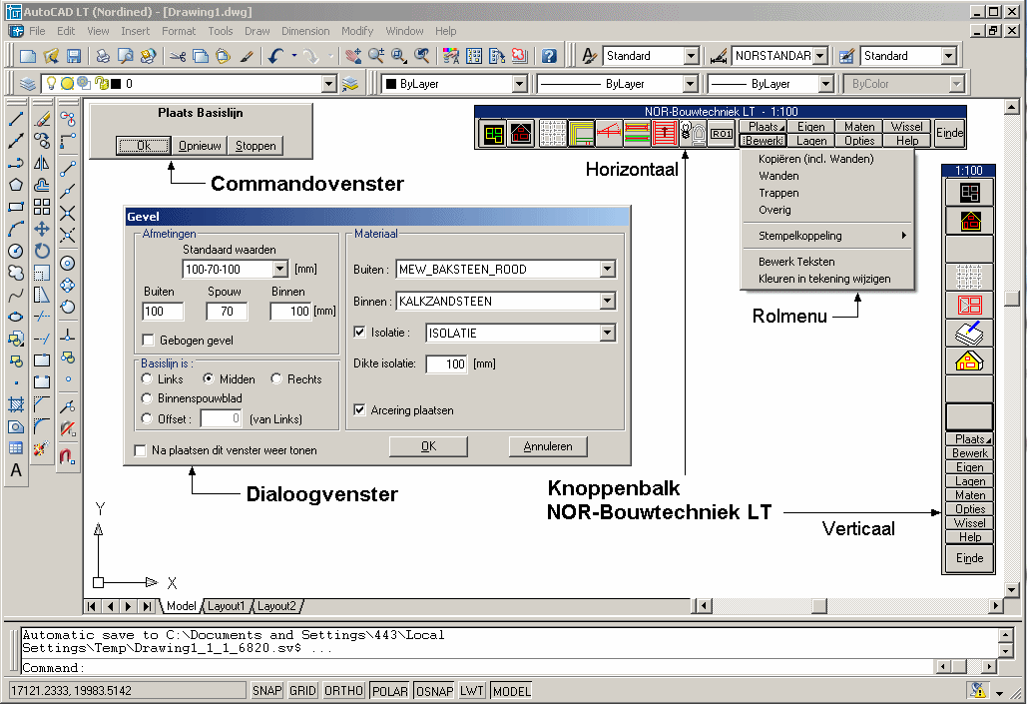Uncheck Arcering plaatsen checkbox
1027x704 pixels.
pyautogui.click(x=359, y=409)
